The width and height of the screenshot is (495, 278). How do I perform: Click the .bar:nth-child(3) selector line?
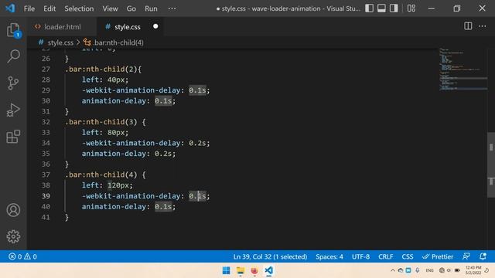[105, 122]
